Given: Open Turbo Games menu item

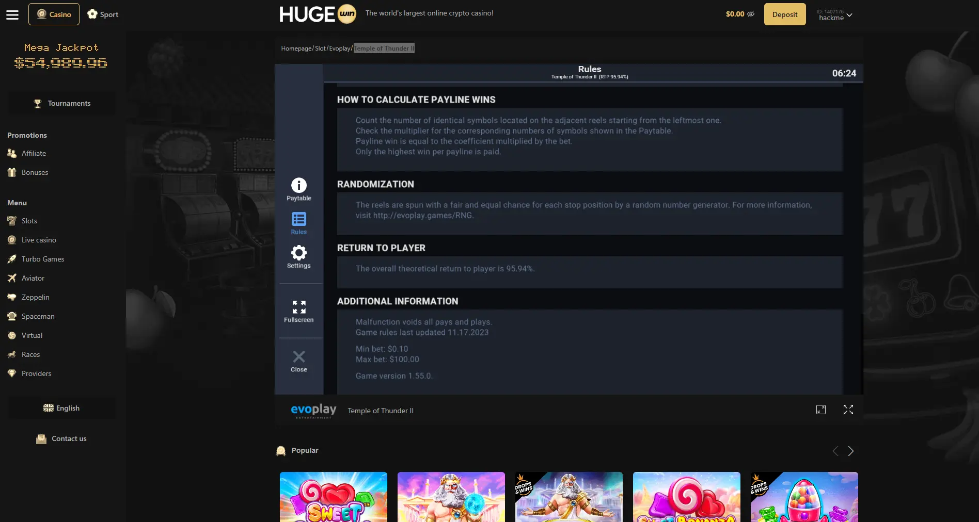Looking at the screenshot, I should (43, 259).
